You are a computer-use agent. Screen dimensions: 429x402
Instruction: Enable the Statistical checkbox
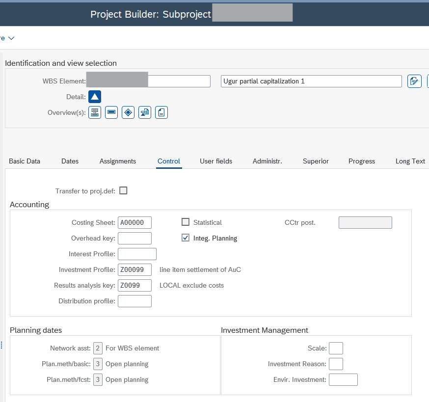click(186, 222)
